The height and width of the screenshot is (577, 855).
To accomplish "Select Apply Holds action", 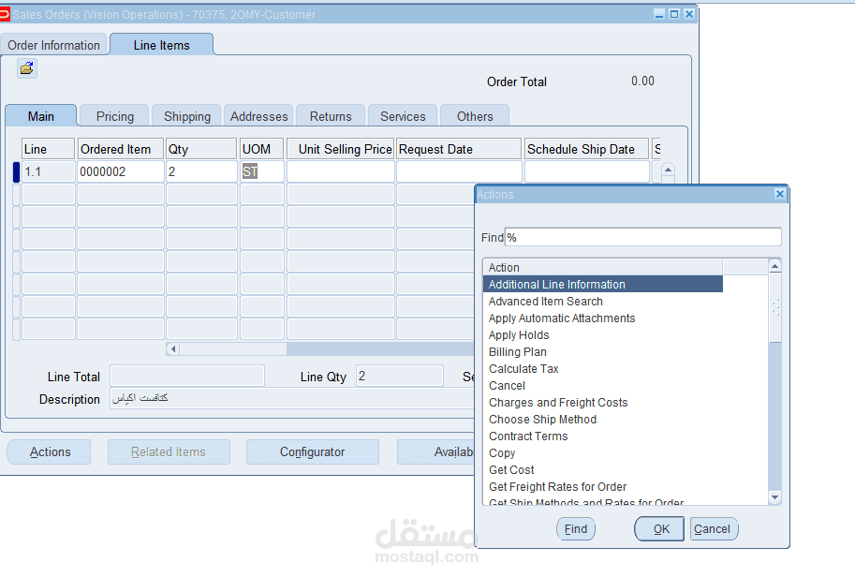I will 602,334.
